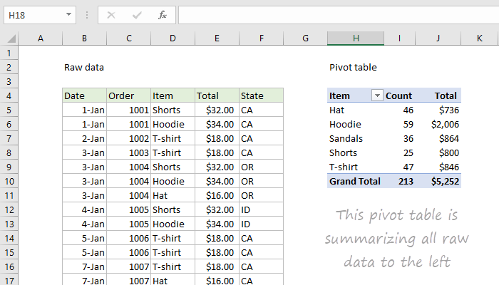Click the Enter checkmark icon in formula bar
Viewport: 499px width, 285px height.
pos(137,14)
